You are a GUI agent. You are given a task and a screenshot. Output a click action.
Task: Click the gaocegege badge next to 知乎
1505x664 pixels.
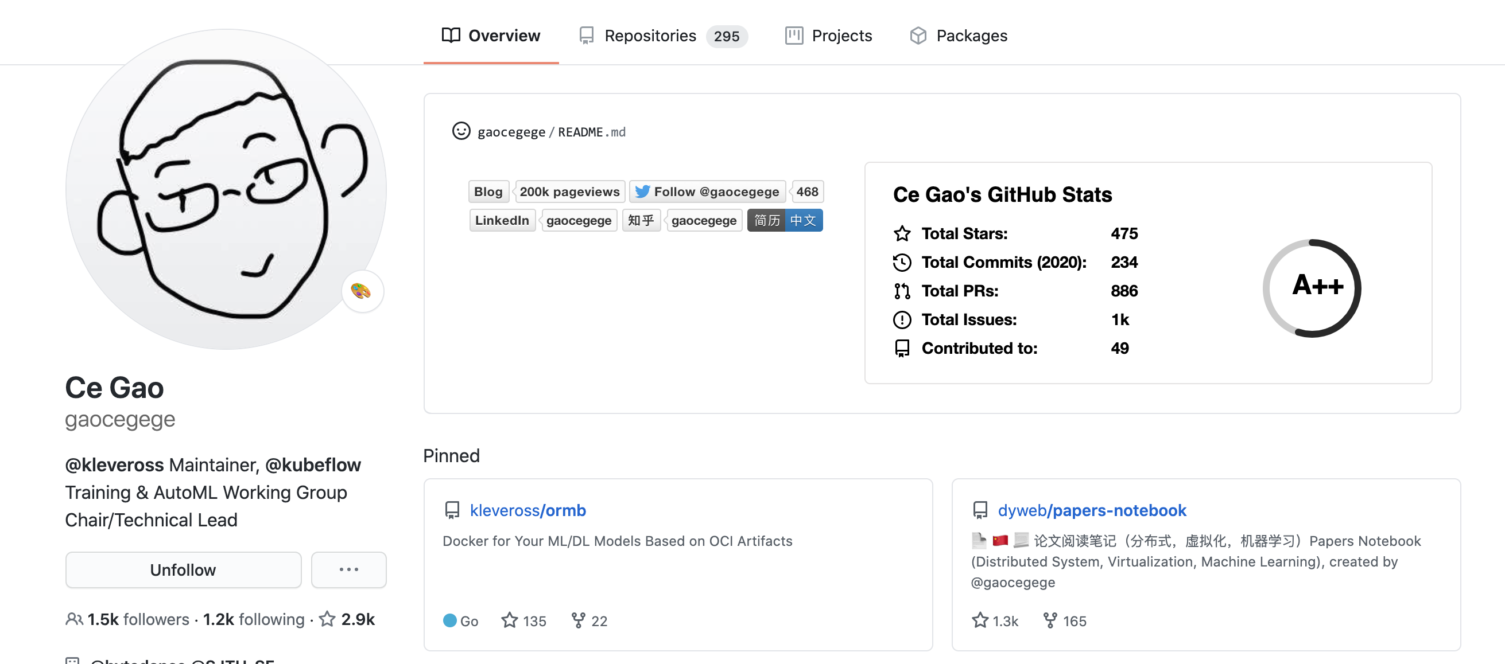[704, 220]
